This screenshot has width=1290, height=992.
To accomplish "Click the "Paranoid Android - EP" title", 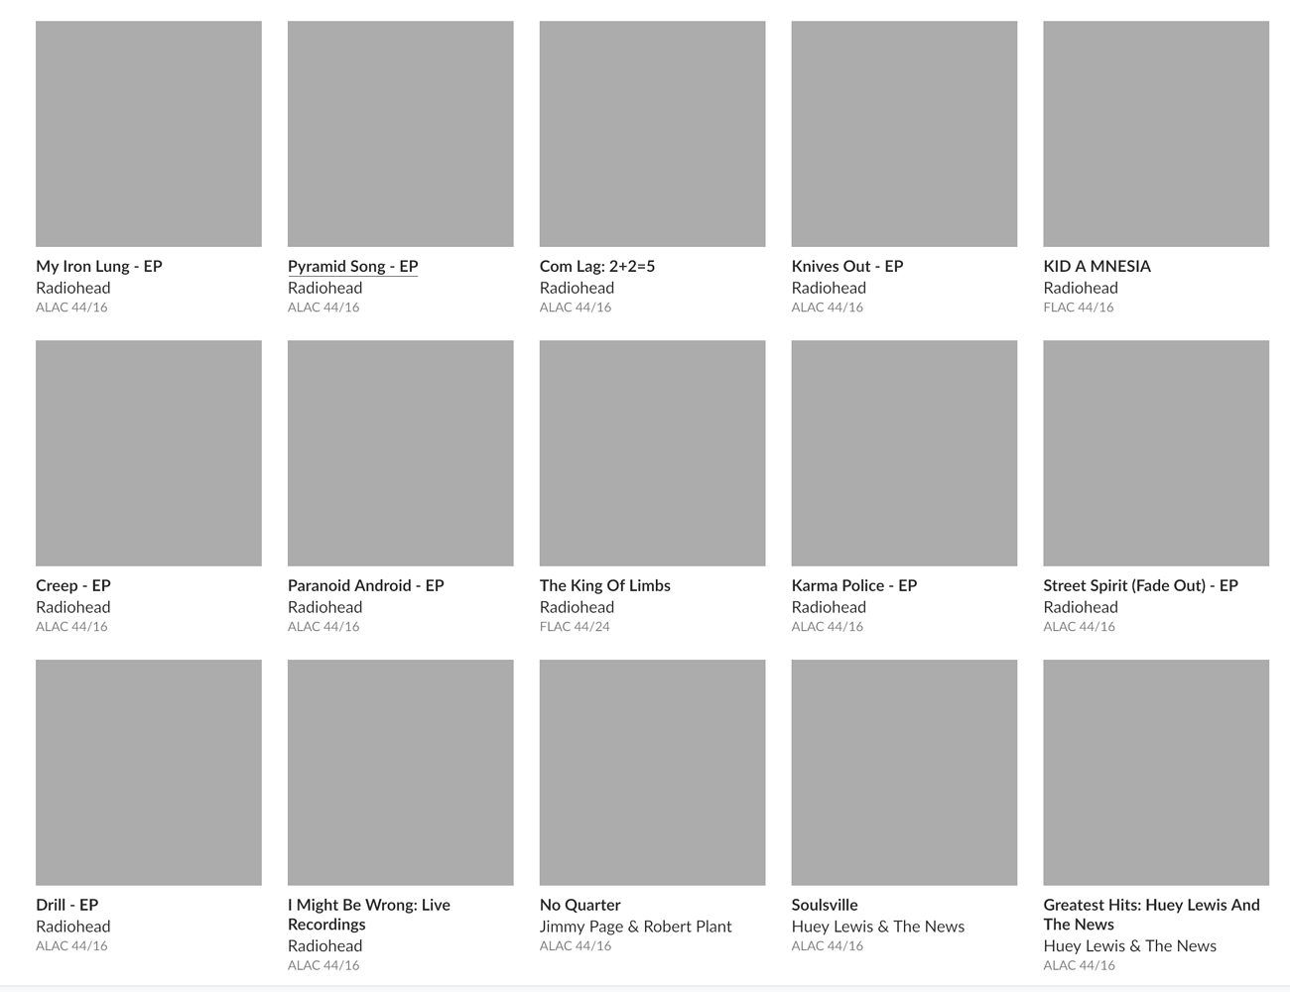I will click(366, 585).
